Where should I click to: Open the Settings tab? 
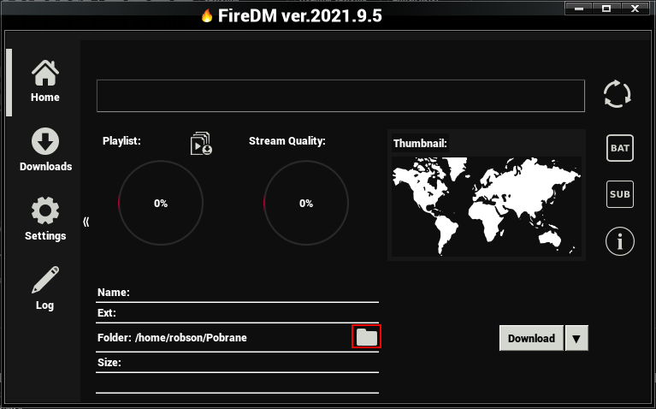(45, 219)
